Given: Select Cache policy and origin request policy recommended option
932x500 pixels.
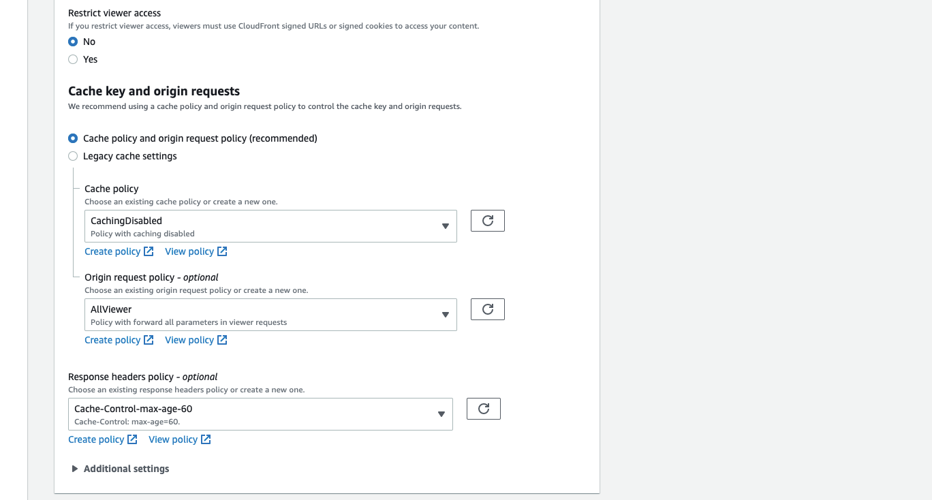Looking at the screenshot, I should pyautogui.click(x=73, y=138).
